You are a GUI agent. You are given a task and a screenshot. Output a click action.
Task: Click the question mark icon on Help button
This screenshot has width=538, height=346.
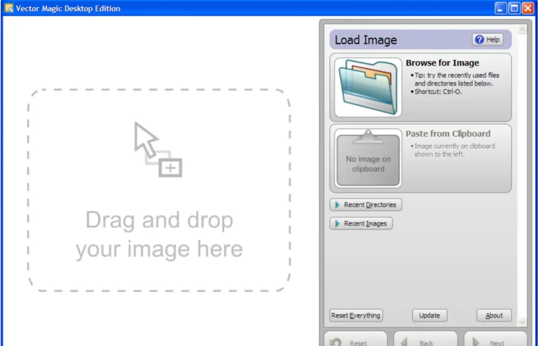coord(480,39)
